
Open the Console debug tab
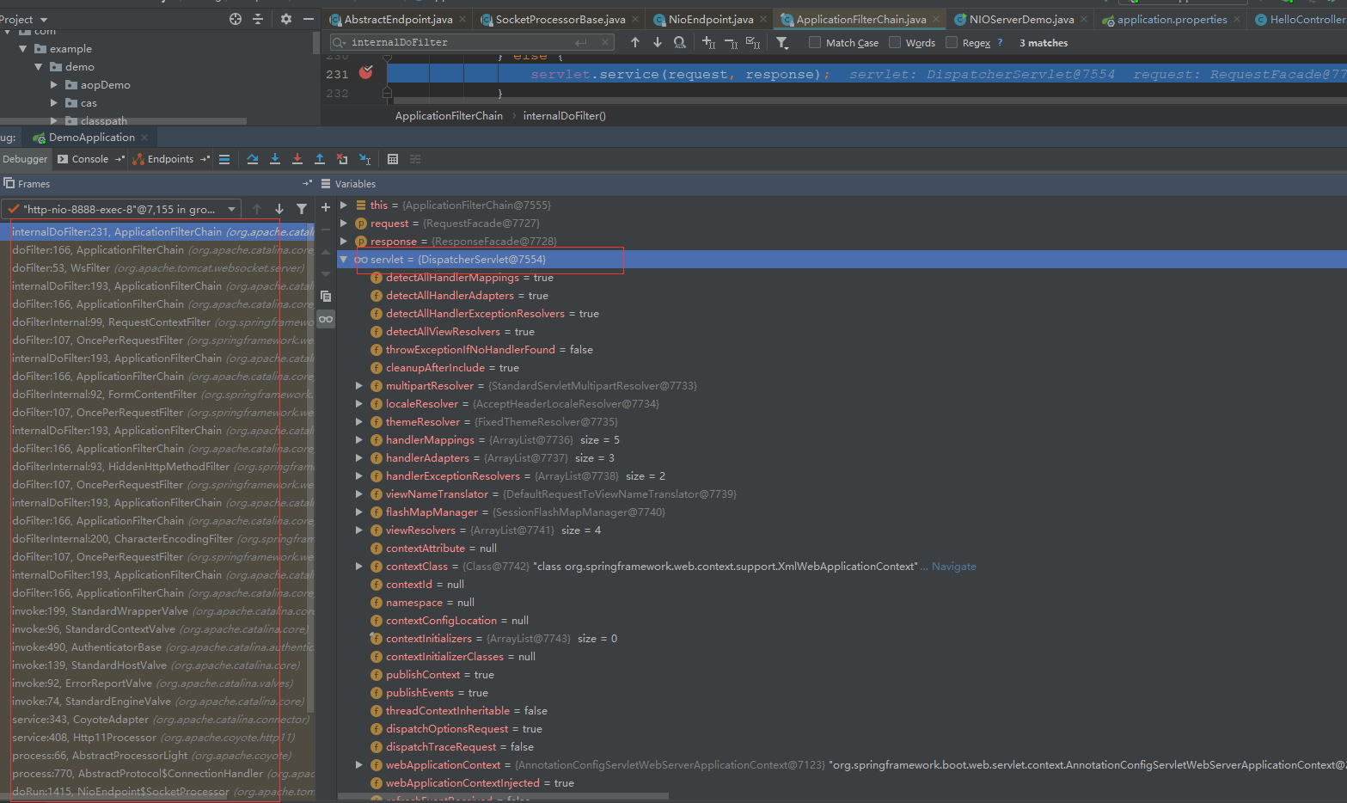tap(90, 159)
